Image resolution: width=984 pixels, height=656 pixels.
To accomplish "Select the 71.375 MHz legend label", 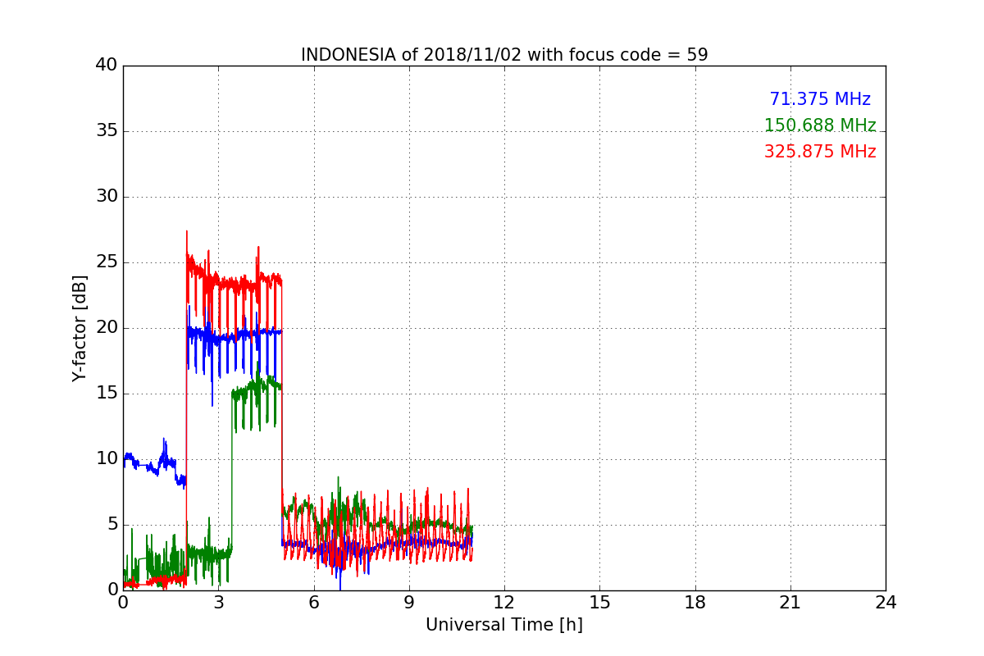I will [x=820, y=99].
